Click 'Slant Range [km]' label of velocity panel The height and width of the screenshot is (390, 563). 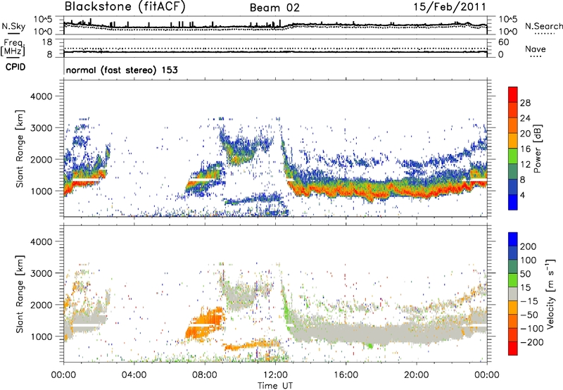[x=20, y=294]
